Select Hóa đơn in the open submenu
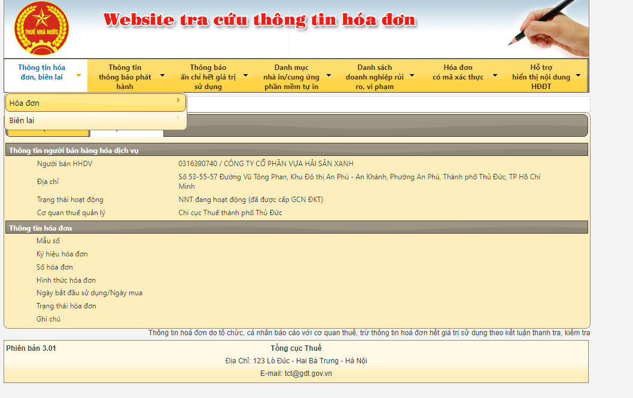 (25, 103)
